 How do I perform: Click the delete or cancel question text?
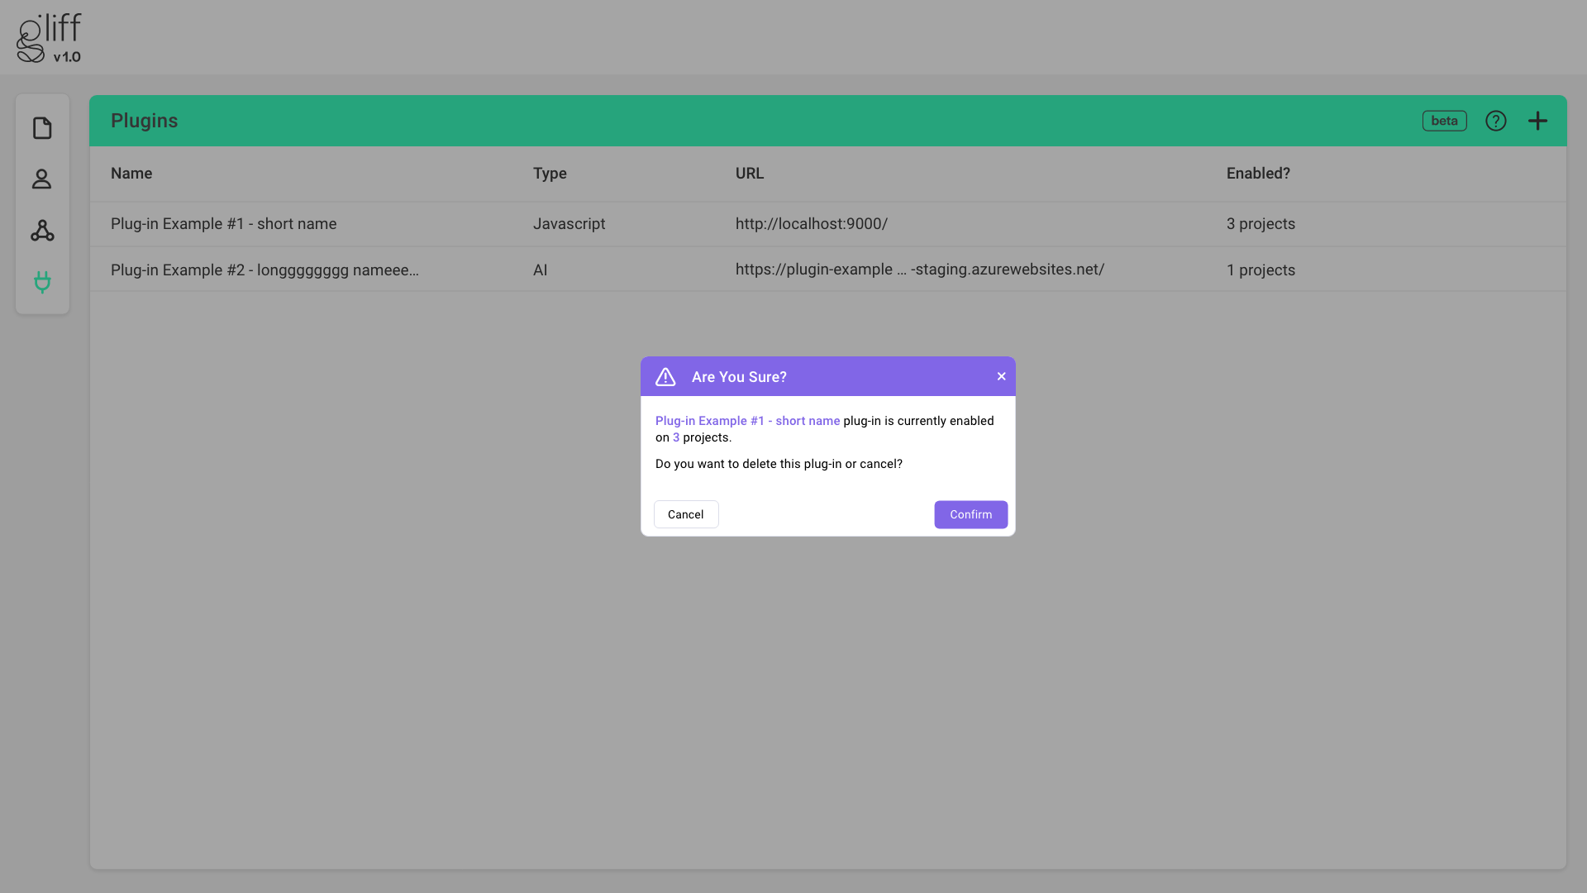(779, 464)
